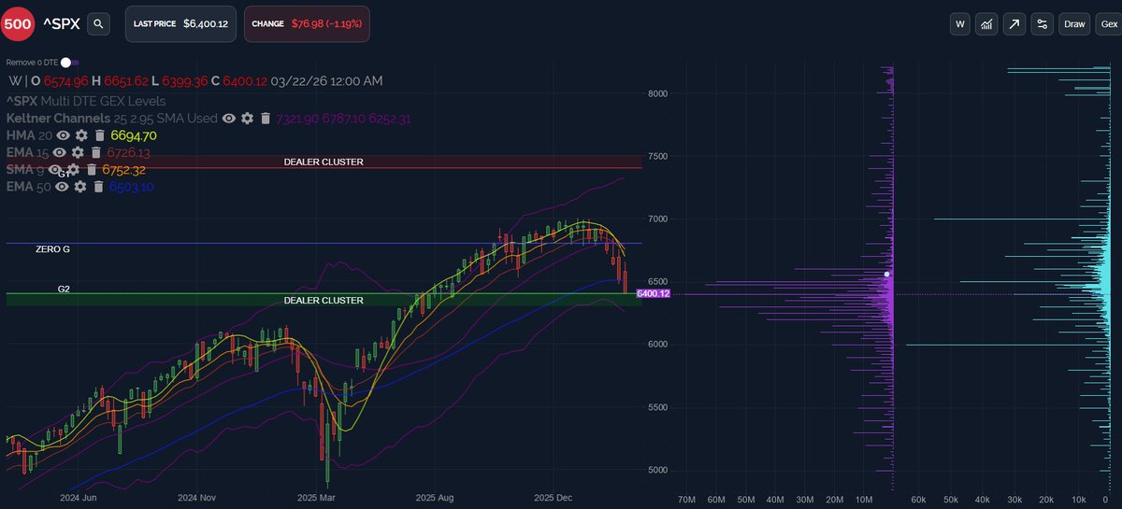Click the LAST PRICE $6,400.12 box
Screen dimensions: 1122x509
(181, 24)
